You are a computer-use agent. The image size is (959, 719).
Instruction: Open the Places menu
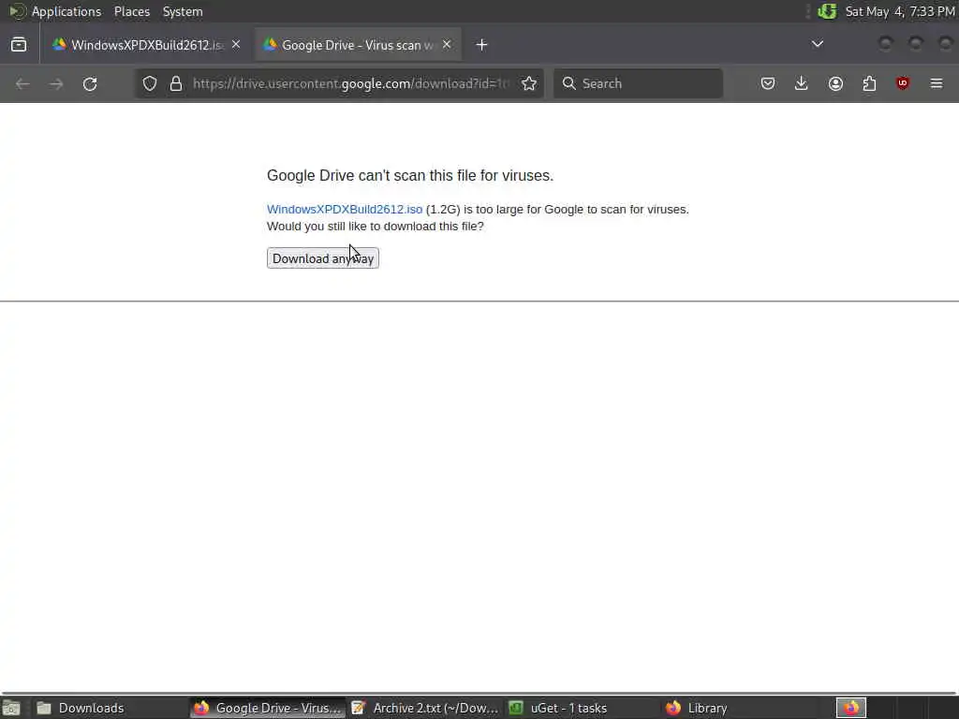coord(132,11)
